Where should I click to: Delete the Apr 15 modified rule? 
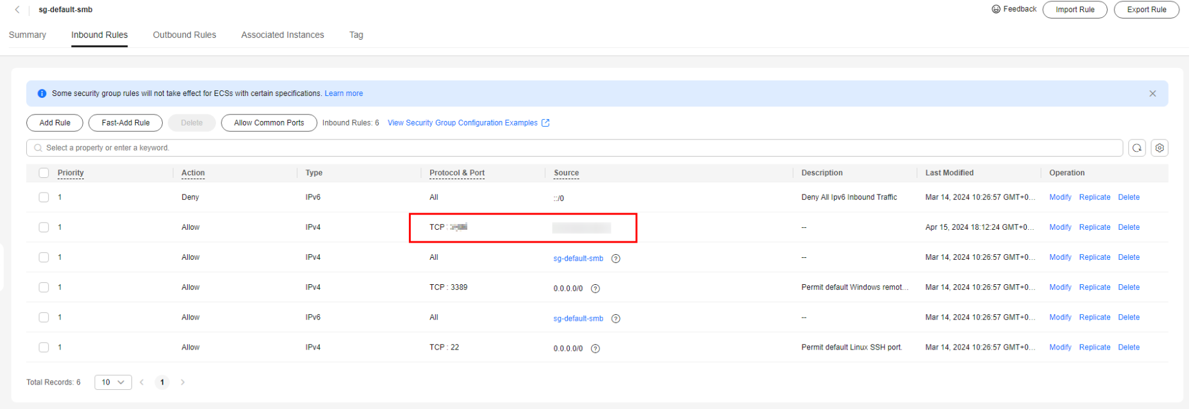1129,227
